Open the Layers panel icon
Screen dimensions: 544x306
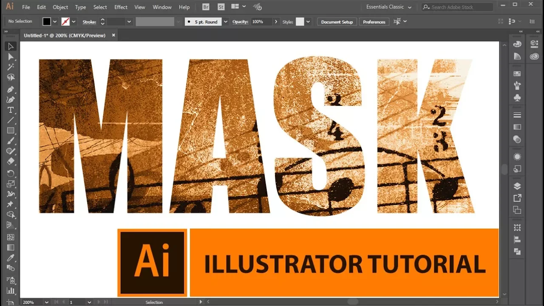point(517,186)
